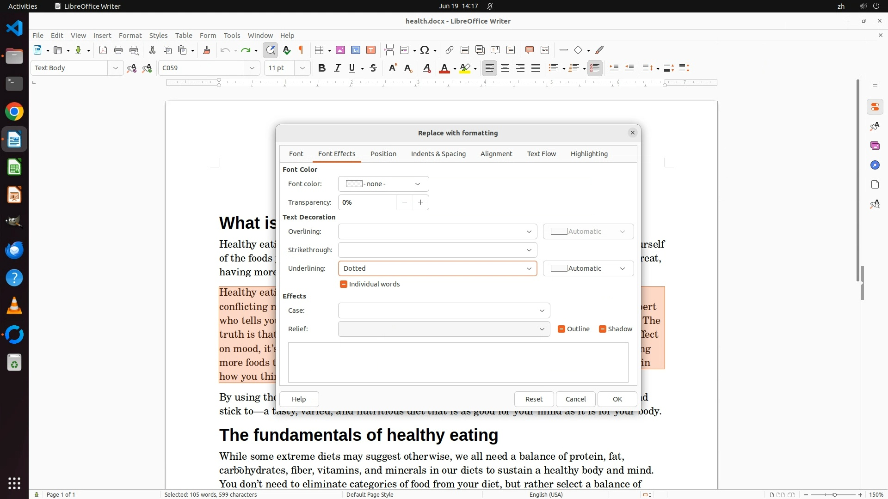Image resolution: width=888 pixels, height=499 pixels.
Task: Open the Underlining dropdown showing Dotted
Action: (437, 268)
